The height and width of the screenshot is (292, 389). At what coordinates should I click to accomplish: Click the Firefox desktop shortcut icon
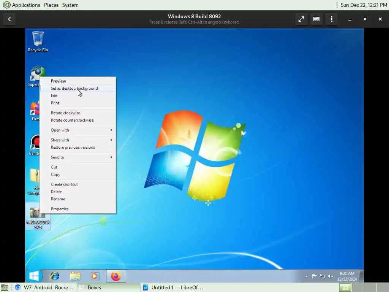coord(35,111)
